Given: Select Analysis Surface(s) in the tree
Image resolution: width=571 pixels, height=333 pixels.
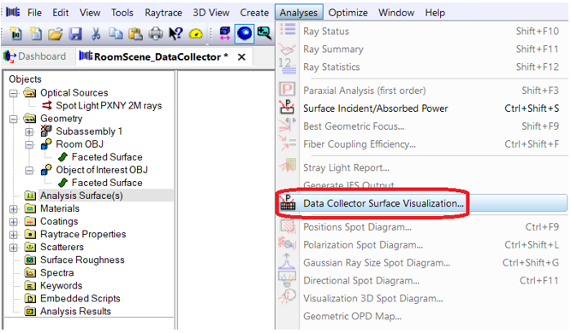Looking at the screenshot, I should [81, 196].
